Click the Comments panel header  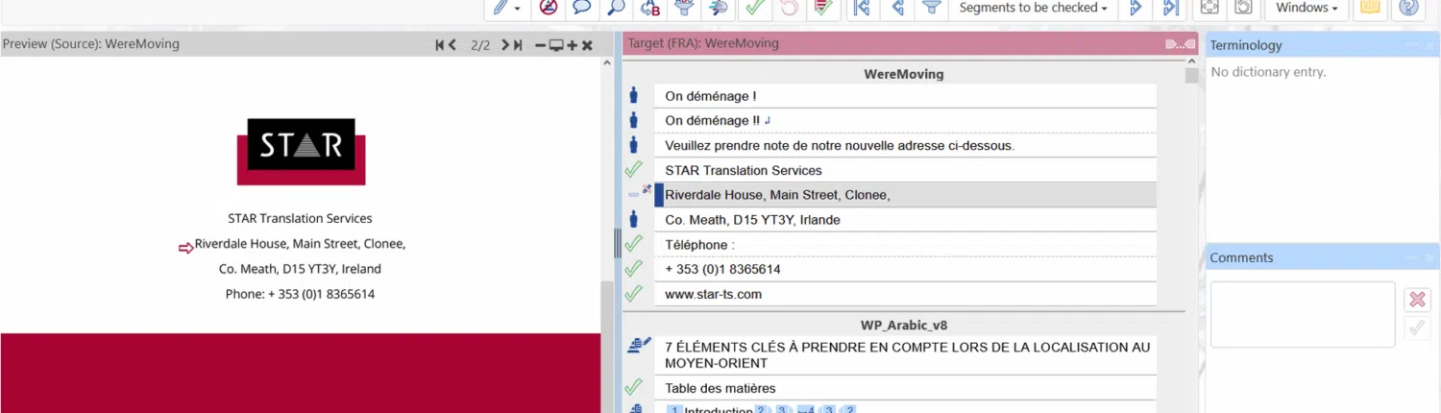tap(1323, 257)
